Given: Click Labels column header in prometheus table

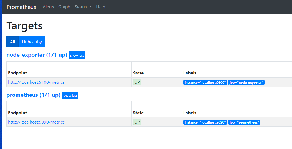Looking at the screenshot, I should [190, 113].
